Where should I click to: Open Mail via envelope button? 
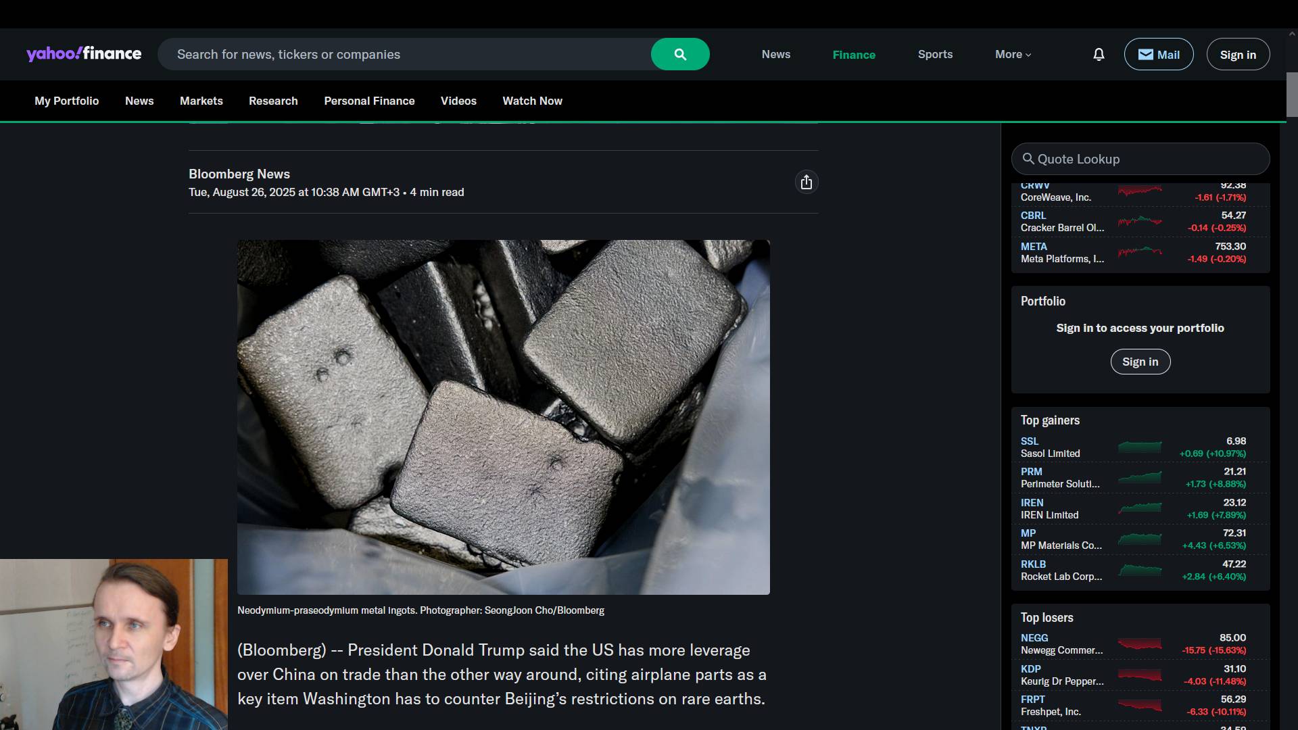1158,54
